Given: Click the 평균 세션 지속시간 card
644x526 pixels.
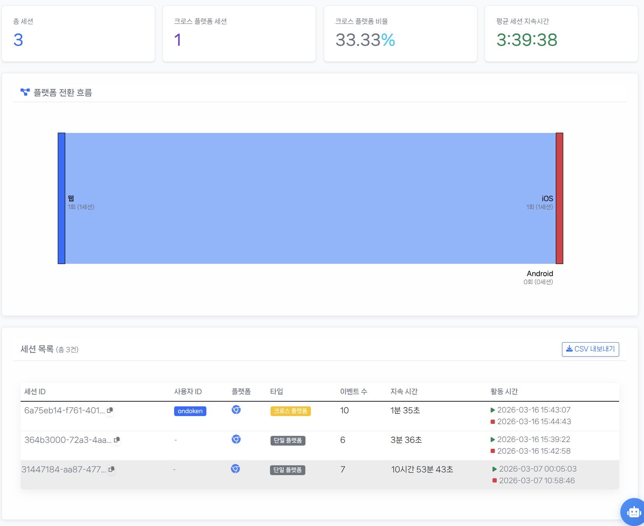Looking at the screenshot, I should pyautogui.click(x=561, y=33).
